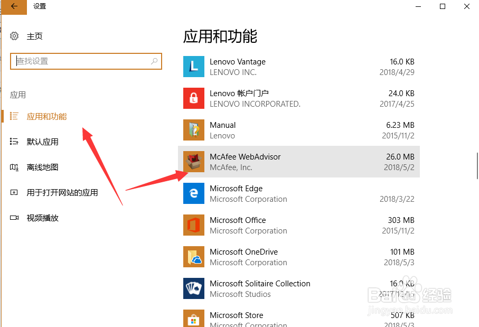
Task: Click the Lenovo 帐户门户 lock icon
Action: 194,98
